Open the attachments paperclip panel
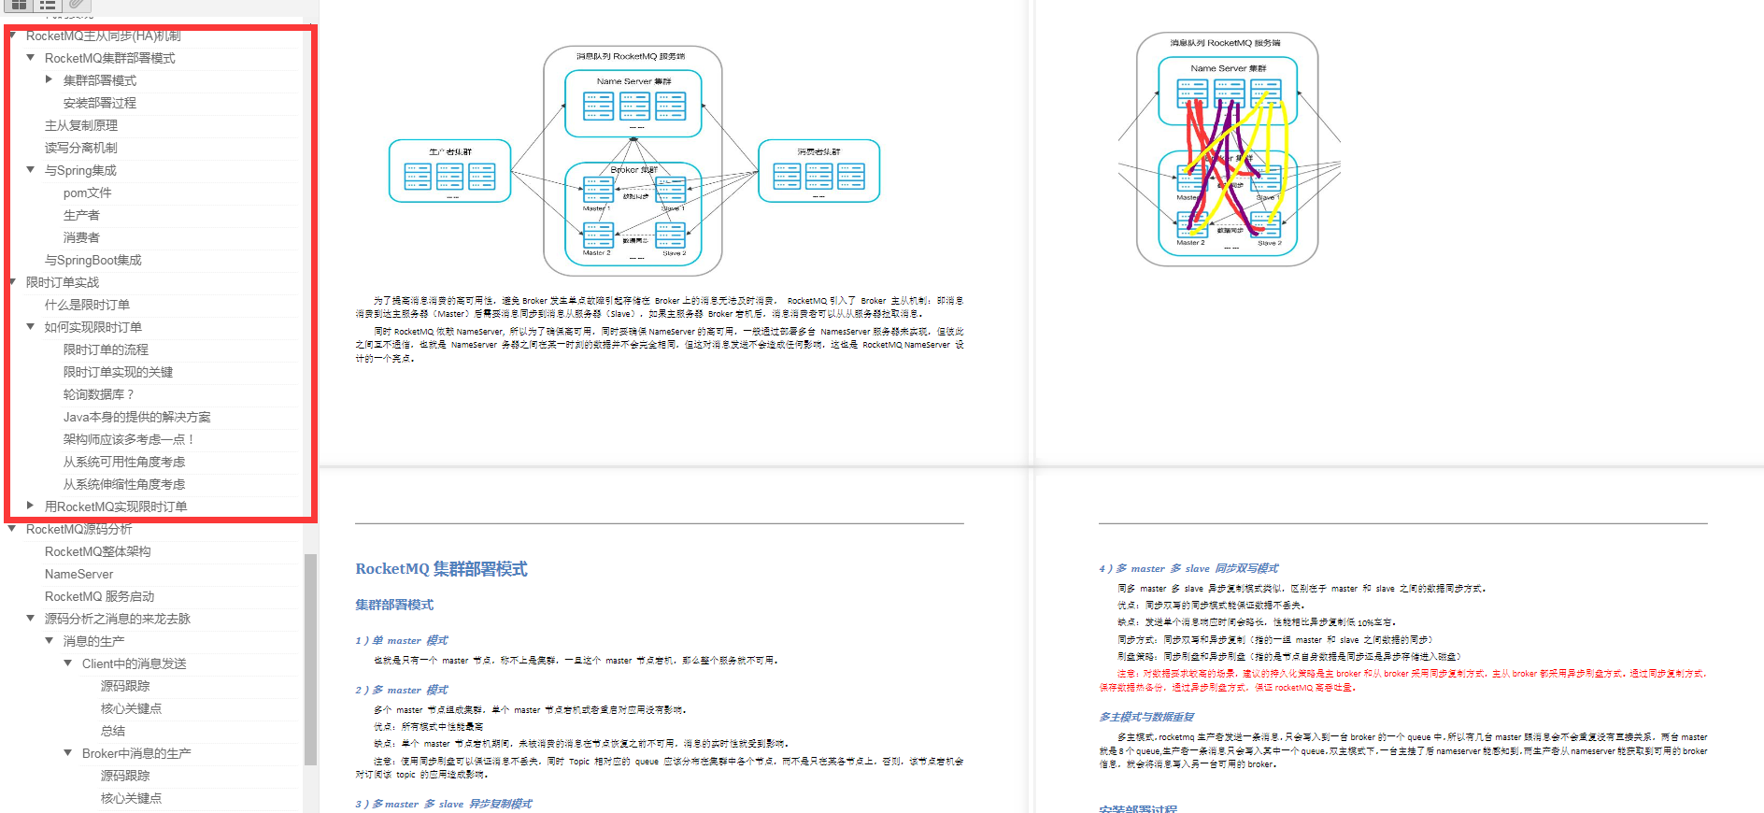The image size is (1764, 813). click(x=78, y=5)
